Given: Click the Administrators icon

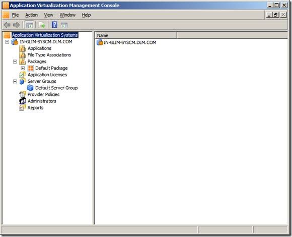Looking at the screenshot, I should click(x=23, y=101).
